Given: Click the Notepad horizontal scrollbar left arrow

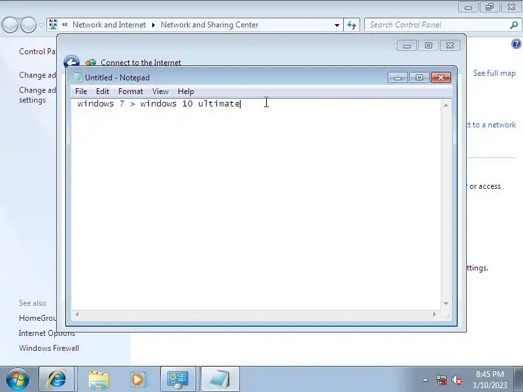Looking at the screenshot, I should click(x=77, y=314).
